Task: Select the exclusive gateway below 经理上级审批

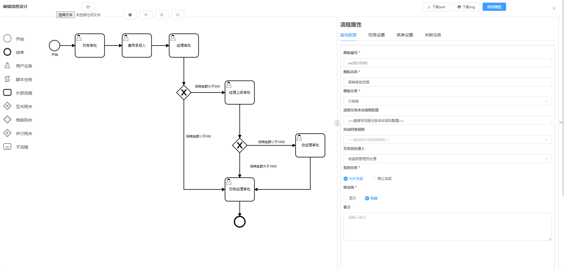Action: pyautogui.click(x=240, y=145)
